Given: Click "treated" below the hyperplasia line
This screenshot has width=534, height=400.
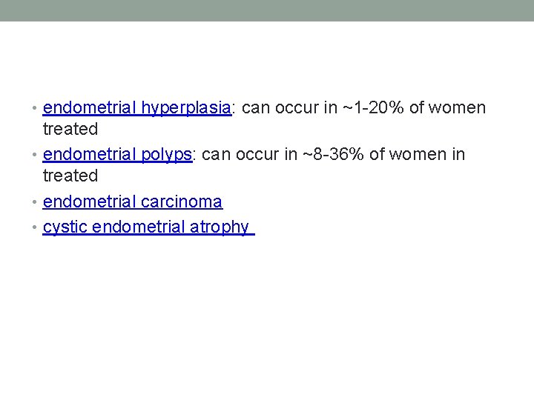Looking at the screenshot, I should (70, 130).
